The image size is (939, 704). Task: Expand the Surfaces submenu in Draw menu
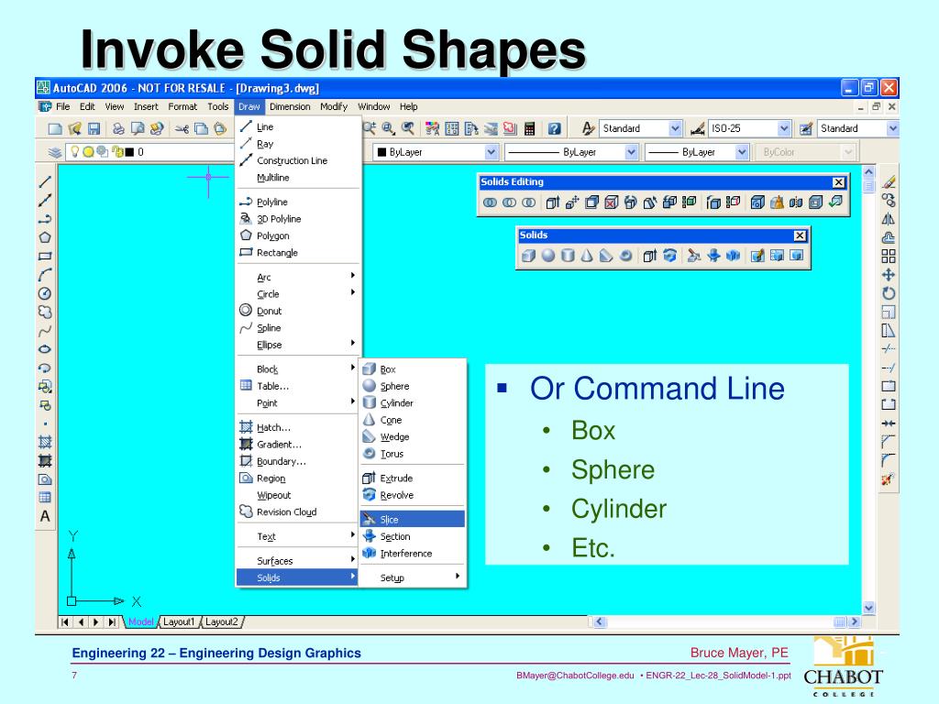pos(298,561)
